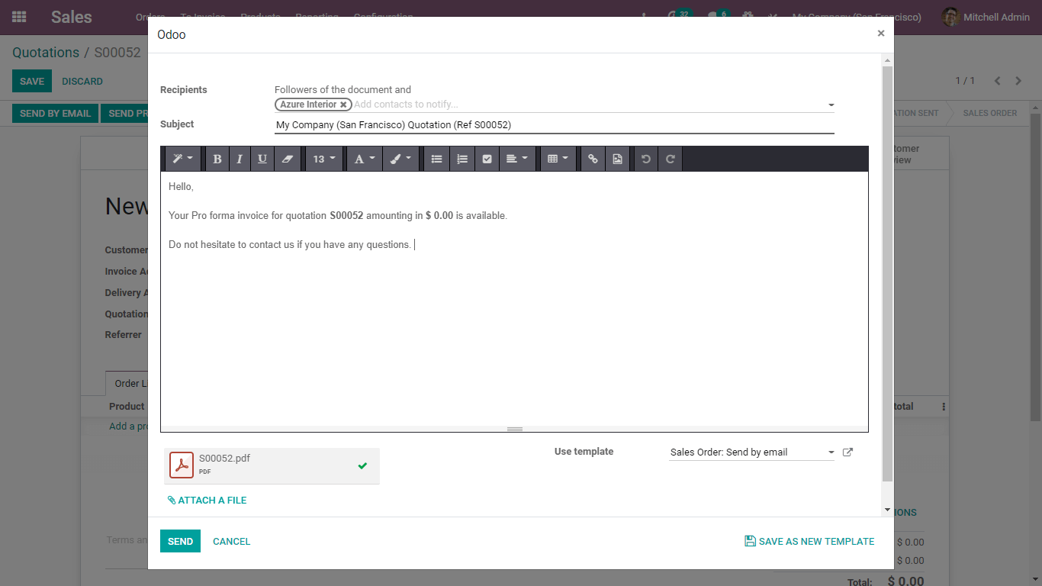
Task: Click SEND BY EMAIL behind the dialog
Action: click(55, 113)
